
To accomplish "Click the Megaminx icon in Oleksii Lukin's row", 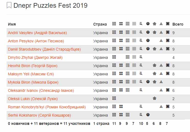I will coord(155,98).
